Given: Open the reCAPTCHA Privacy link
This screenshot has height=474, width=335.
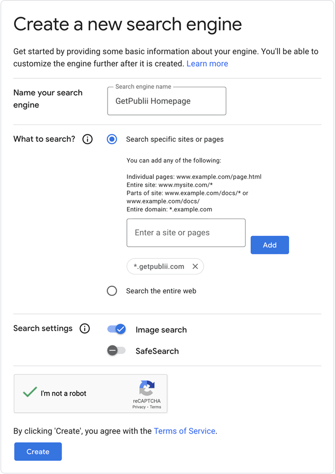Looking at the screenshot, I should pyautogui.click(x=139, y=407).
